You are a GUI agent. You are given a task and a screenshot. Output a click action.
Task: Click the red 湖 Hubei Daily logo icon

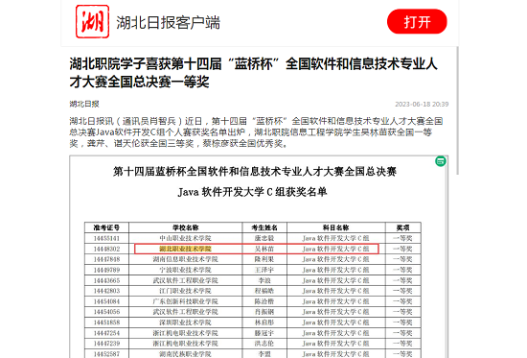(92, 21)
